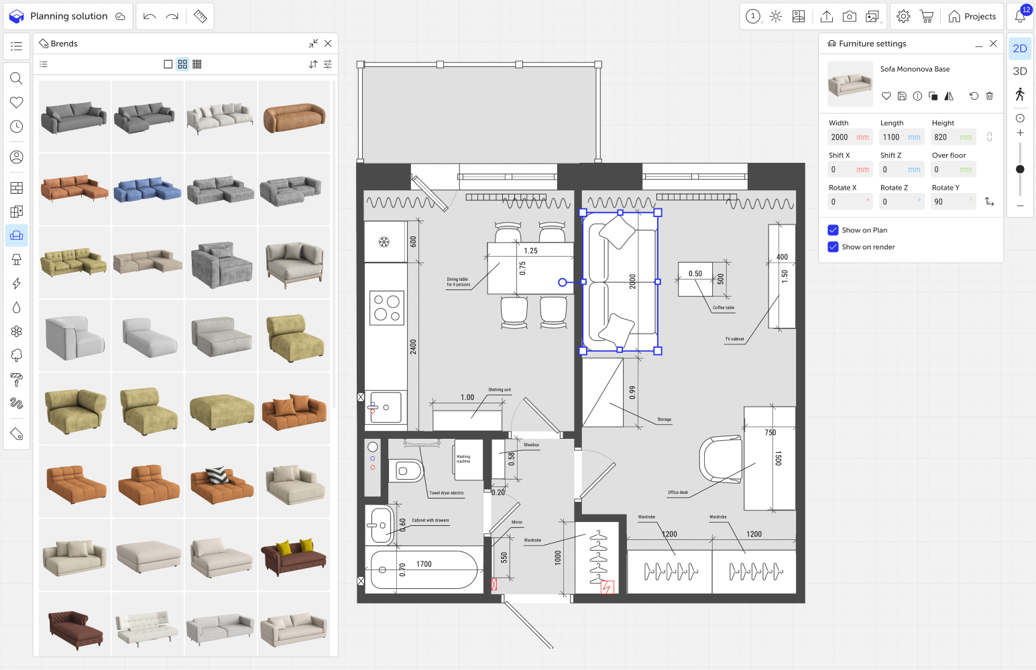Open the render image gallery icon
The image size is (1036, 670).
[x=872, y=16]
